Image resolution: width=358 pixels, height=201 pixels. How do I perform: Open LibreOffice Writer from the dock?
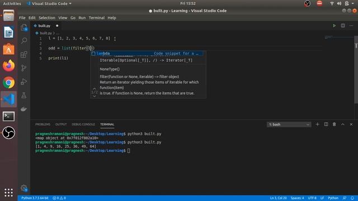[9, 32]
